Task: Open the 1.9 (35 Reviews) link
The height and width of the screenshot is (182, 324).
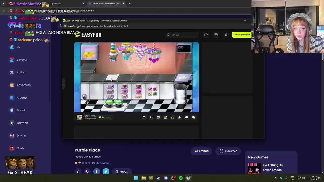Action: [101, 163]
